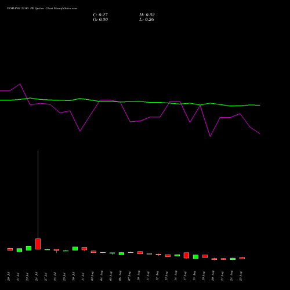Viewport: 290px width, 290px height.
Task: Click the 20 Jul date label
Action: (9, 277)
